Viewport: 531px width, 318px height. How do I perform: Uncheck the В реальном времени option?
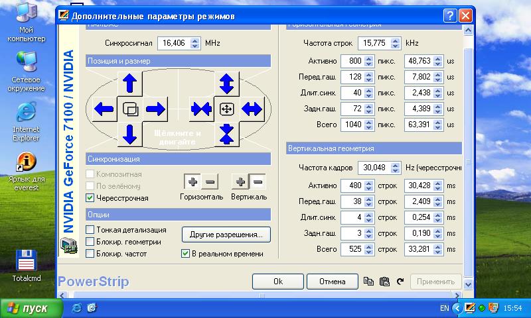(x=186, y=253)
